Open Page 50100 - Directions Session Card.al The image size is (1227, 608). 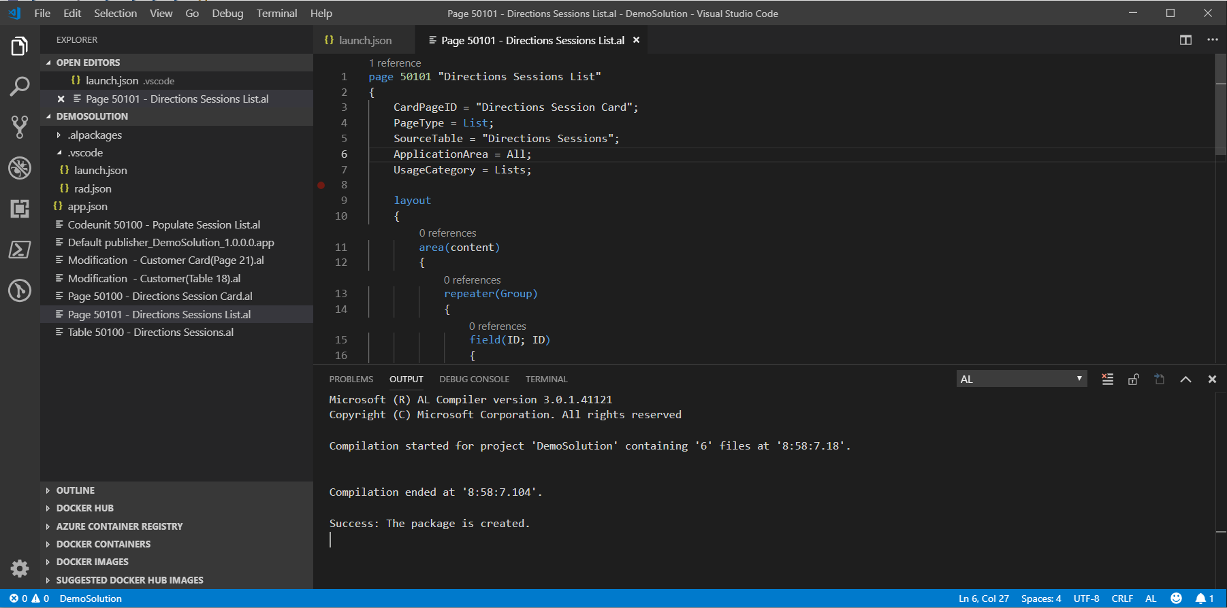pos(177,296)
